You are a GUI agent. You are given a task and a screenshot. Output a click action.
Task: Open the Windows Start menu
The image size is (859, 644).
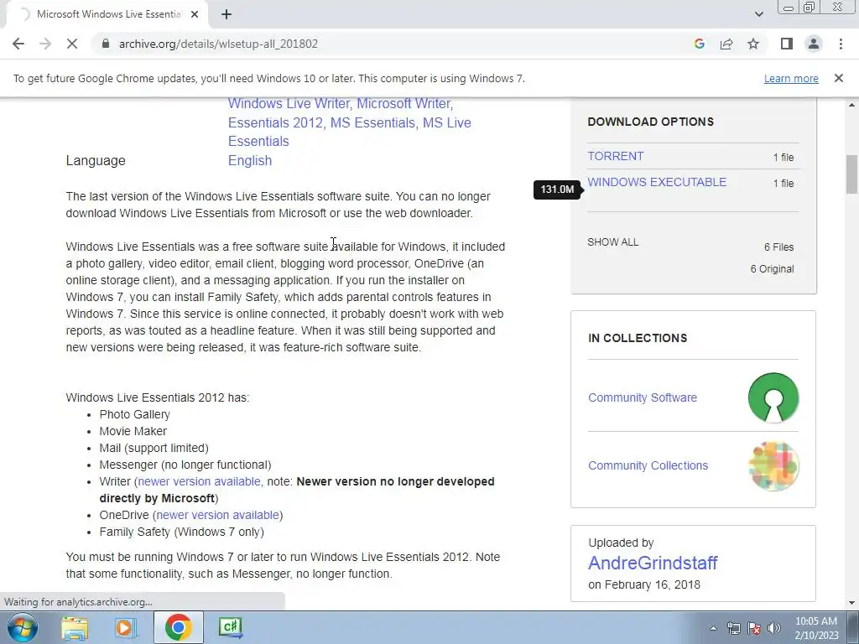click(x=21, y=627)
